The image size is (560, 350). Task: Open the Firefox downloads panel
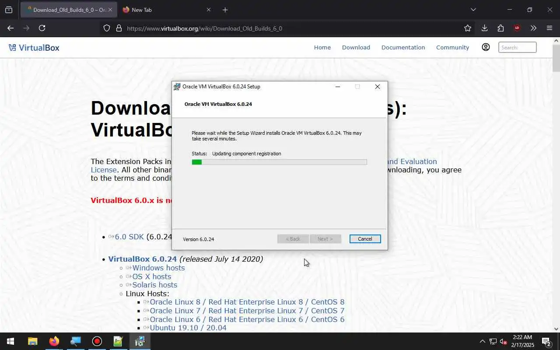(484, 28)
